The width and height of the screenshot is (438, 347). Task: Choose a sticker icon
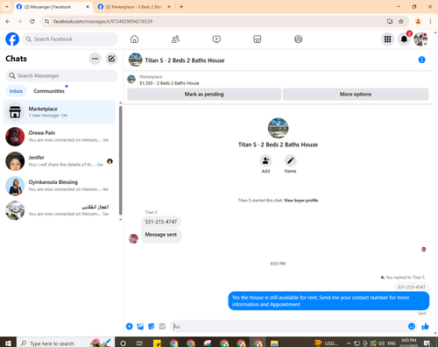[x=152, y=326]
